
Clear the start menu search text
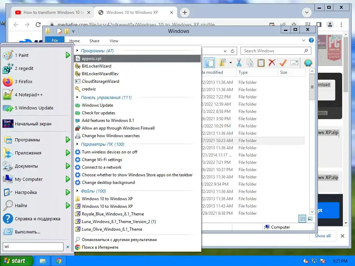[x=68, y=247]
